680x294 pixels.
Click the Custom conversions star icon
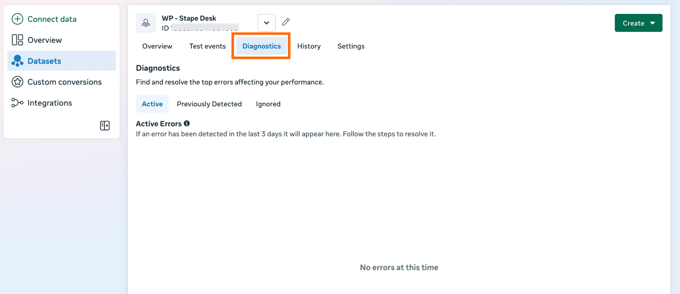click(x=17, y=82)
